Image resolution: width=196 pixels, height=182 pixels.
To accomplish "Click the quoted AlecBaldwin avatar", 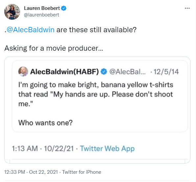I will pos(23,71).
